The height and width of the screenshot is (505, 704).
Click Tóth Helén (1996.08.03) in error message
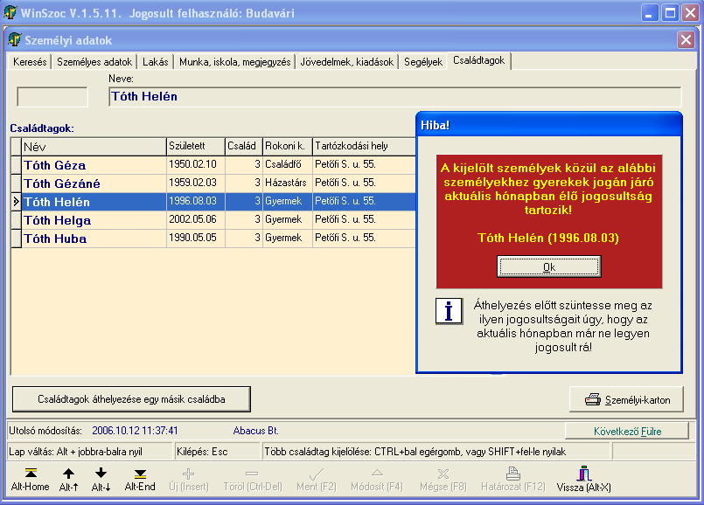548,238
